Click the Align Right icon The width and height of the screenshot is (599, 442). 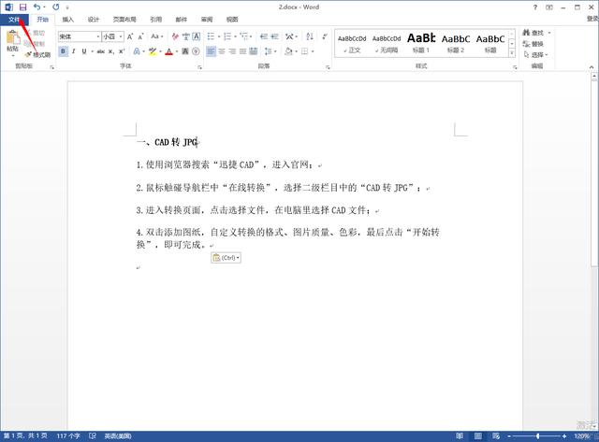coord(232,51)
